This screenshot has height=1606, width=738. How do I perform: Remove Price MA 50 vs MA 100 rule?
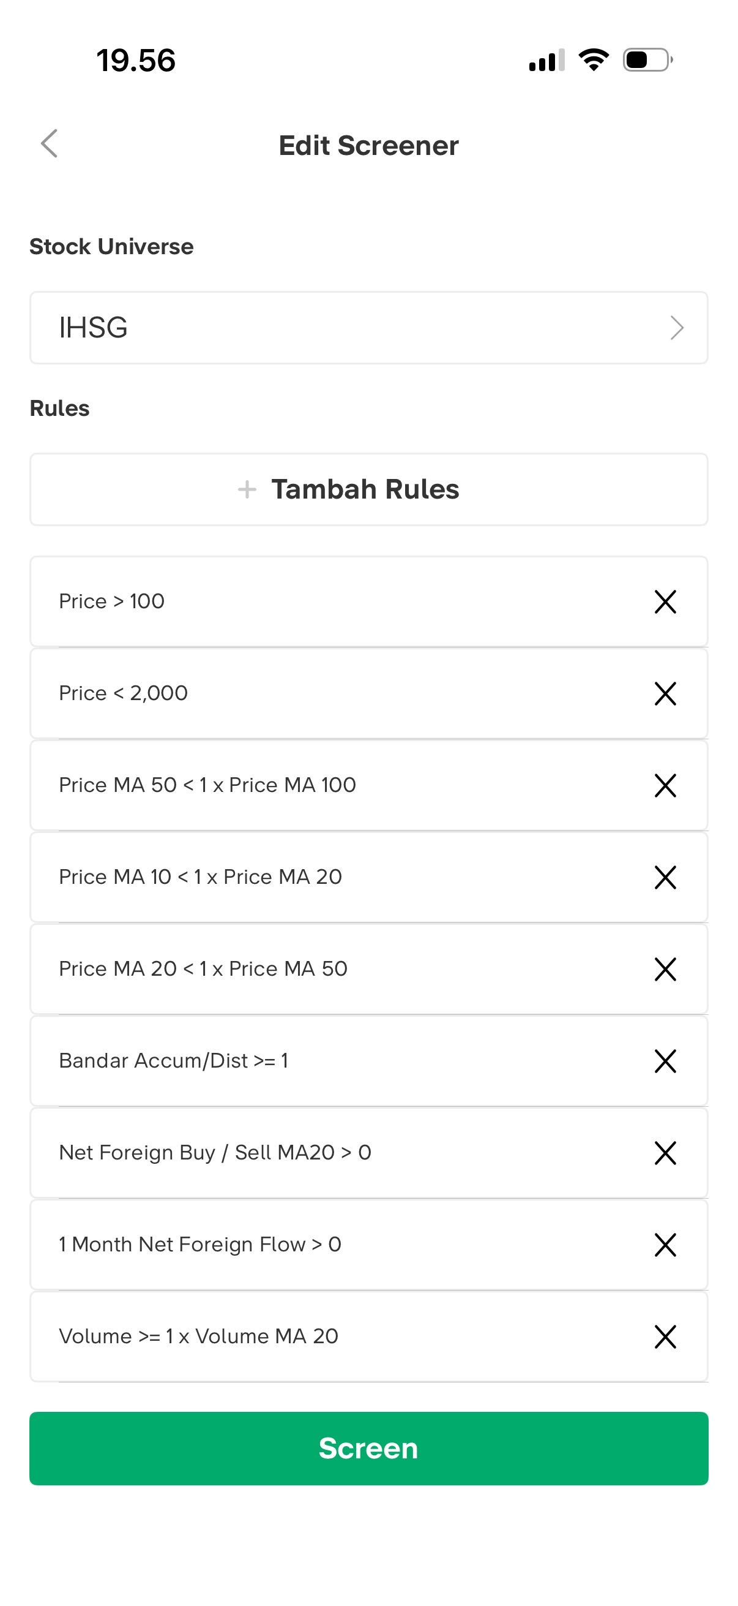[x=665, y=785]
